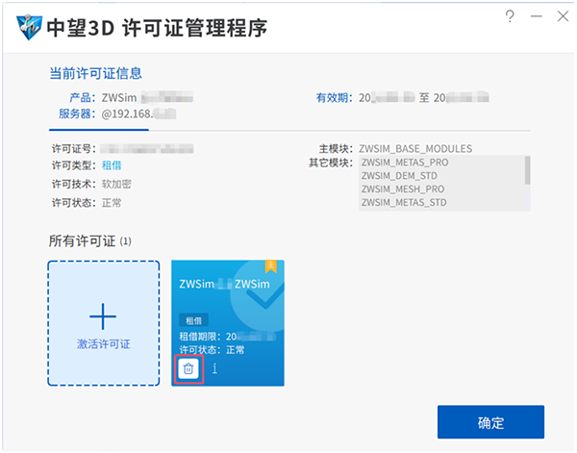Screen dimensions: 577x453
Task: Click the plus icon to activate license
Action: coord(103,316)
